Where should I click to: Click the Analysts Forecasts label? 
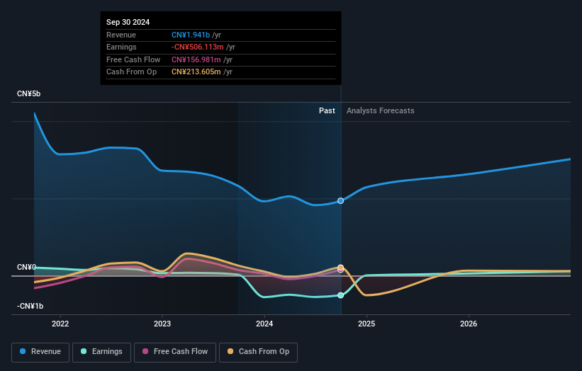tap(381, 111)
